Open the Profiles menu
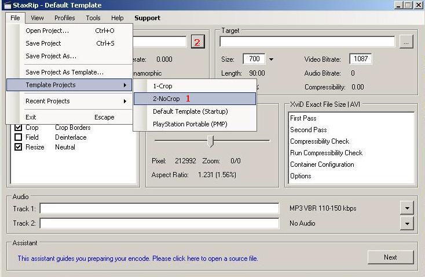This screenshot has width=425, height=277. click(x=64, y=18)
